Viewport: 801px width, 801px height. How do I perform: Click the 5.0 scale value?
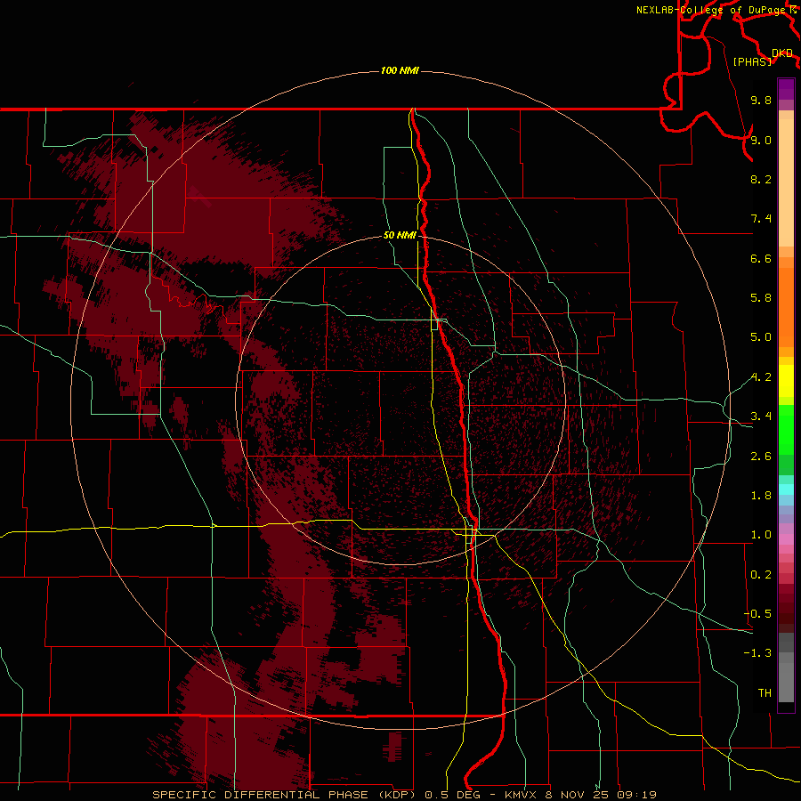click(x=761, y=337)
